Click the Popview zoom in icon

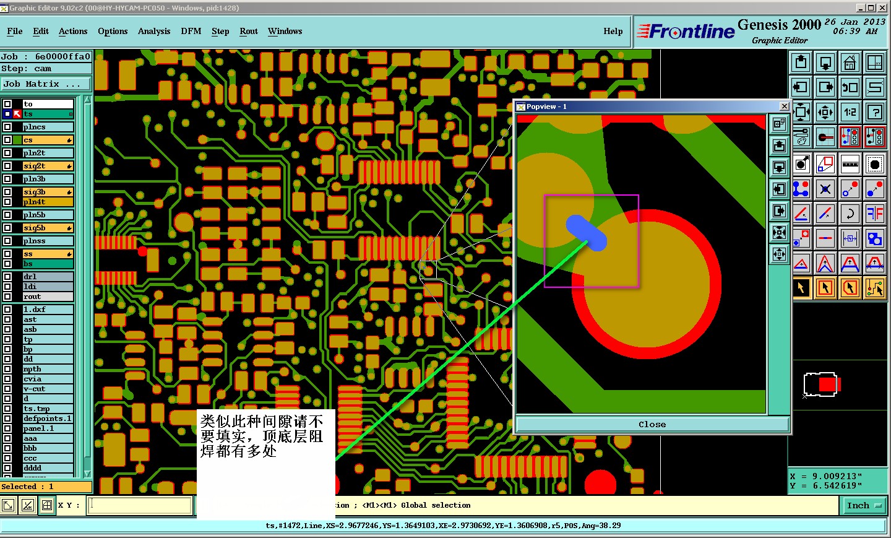[779, 233]
